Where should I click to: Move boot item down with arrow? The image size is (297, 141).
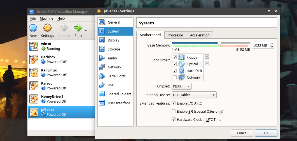coord(207,63)
